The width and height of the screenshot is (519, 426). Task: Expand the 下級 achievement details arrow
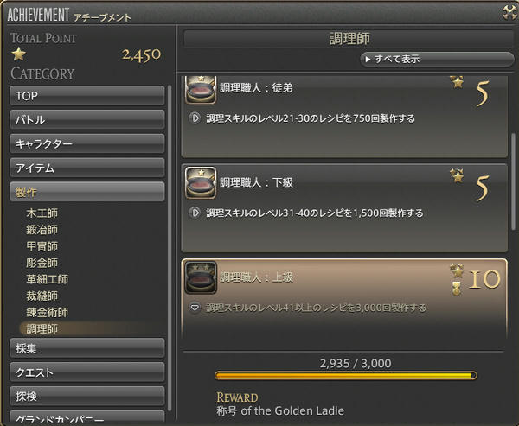click(x=195, y=213)
